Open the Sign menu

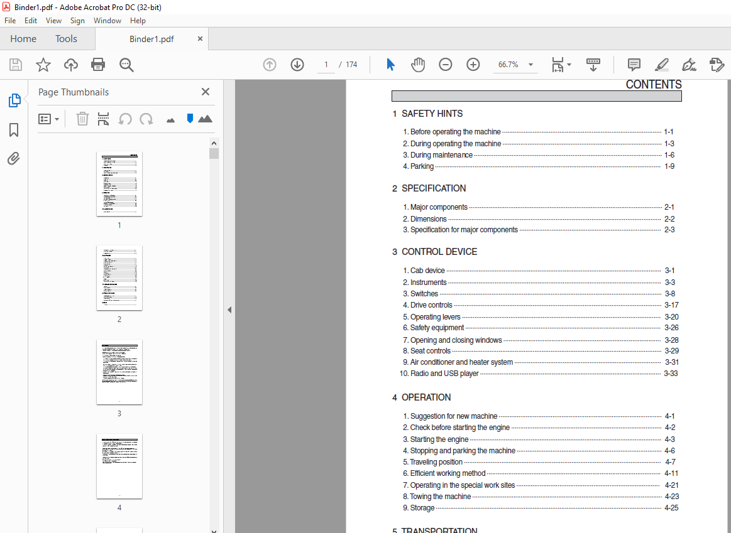(x=77, y=21)
